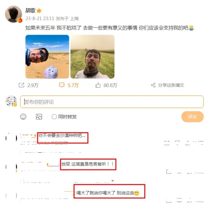205x207 pixels.
Task: Open the 胡歌 username link
Action: (30, 11)
